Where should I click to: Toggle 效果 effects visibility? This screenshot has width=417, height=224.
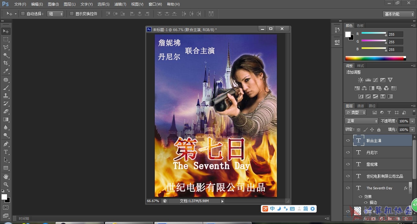coord(361,197)
